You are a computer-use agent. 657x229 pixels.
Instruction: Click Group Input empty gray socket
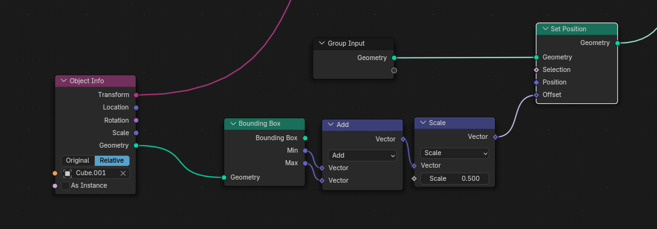coord(394,71)
